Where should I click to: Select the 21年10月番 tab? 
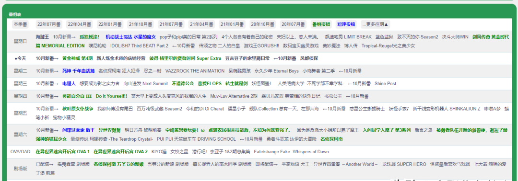point(140,24)
